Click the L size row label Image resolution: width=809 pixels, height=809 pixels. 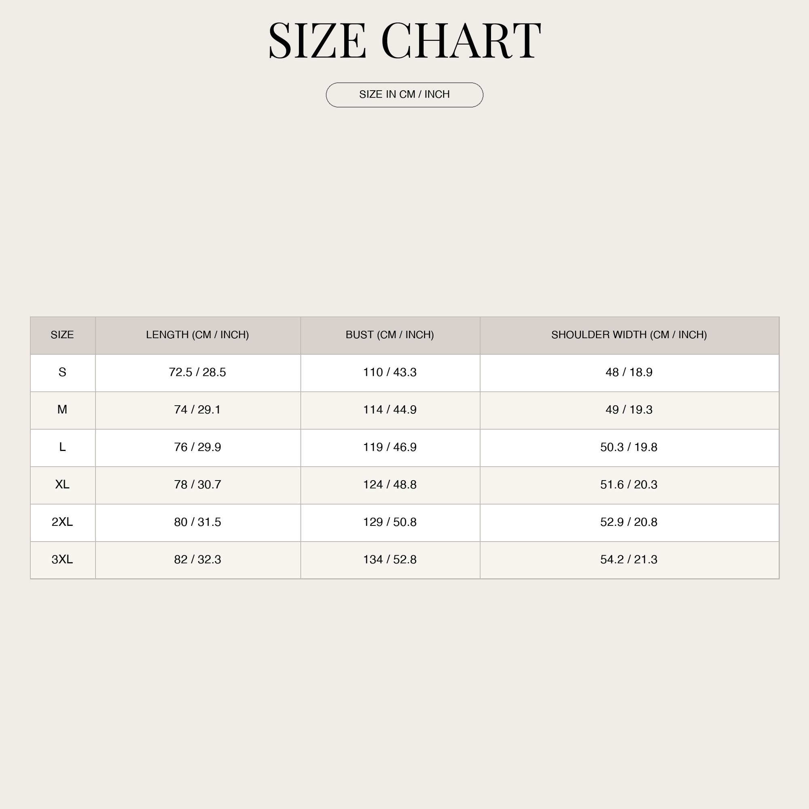(62, 447)
